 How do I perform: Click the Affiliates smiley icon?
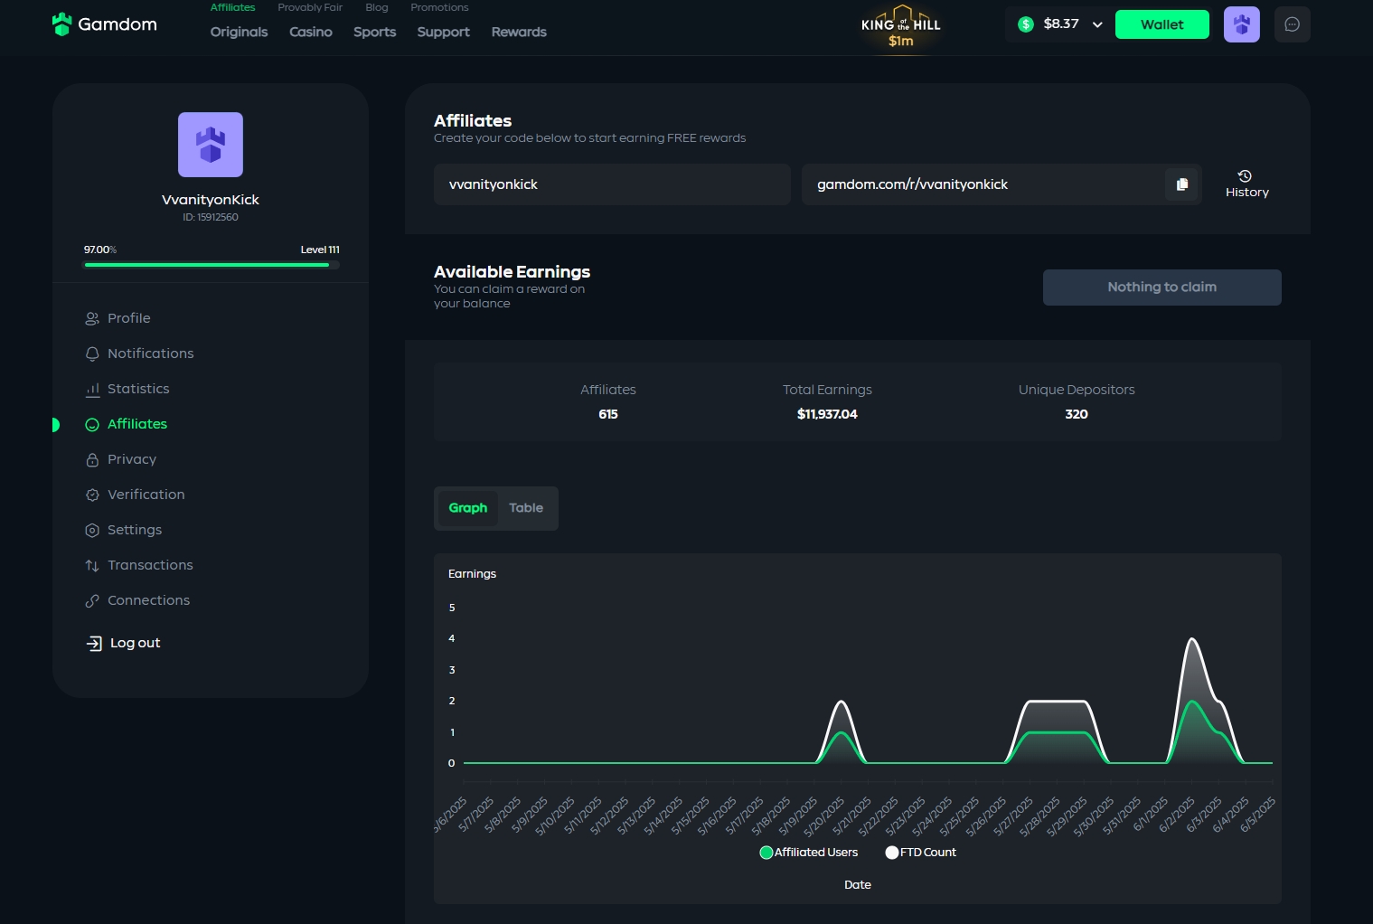pyautogui.click(x=92, y=425)
